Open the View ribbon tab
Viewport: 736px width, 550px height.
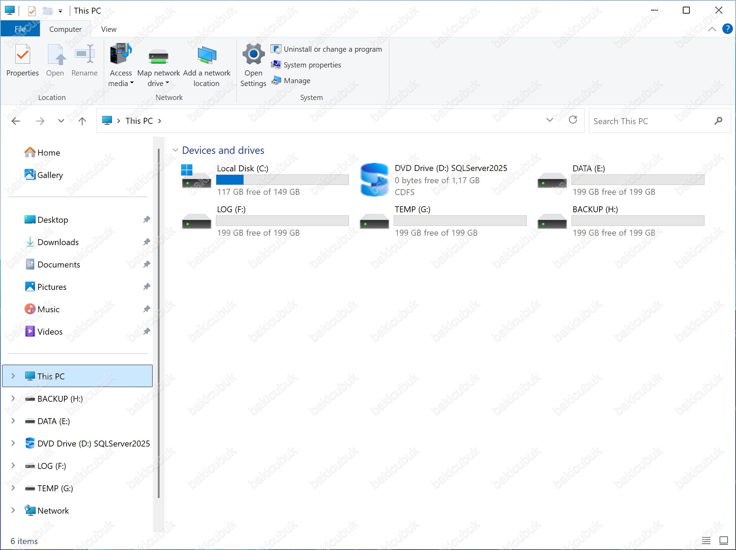pyautogui.click(x=108, y=29)
